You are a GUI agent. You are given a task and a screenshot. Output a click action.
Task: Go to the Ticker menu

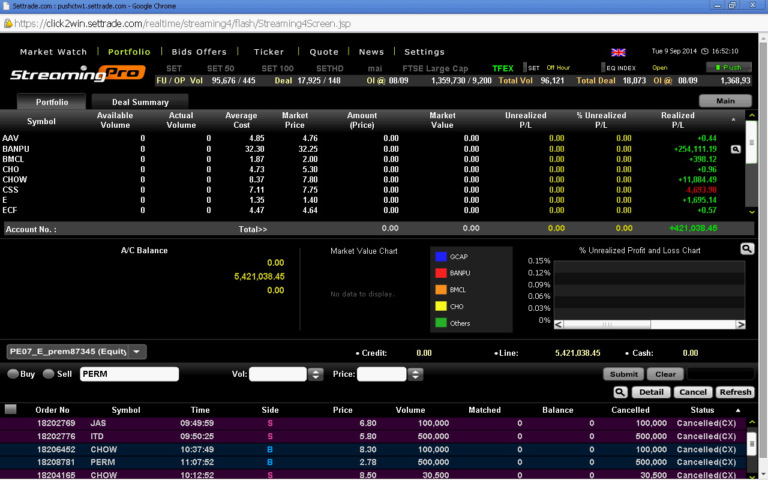pos(269,52)
